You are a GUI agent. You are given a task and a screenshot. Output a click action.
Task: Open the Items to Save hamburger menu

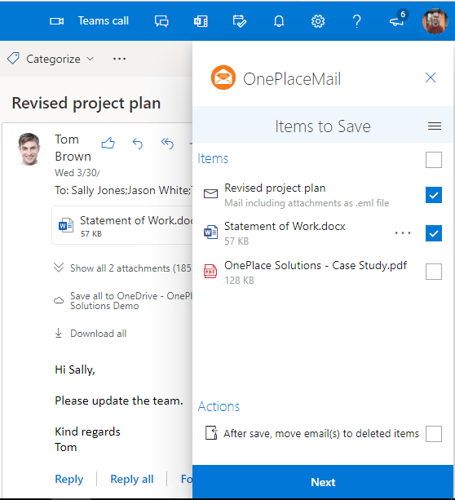(x=435, y=126)
